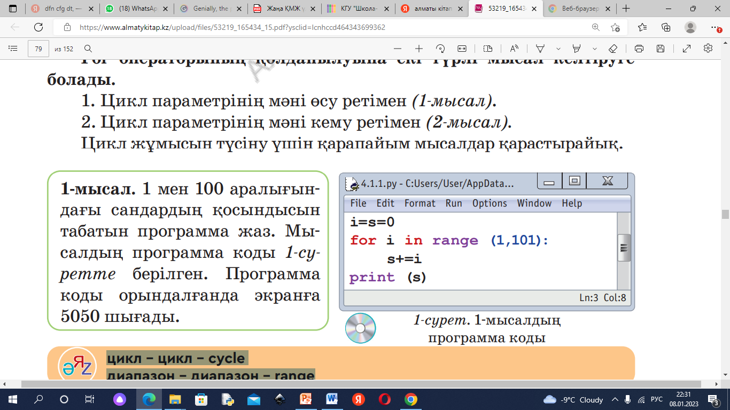Click the page number field showing 79
Viewport: 730px width, 410px height.
point(38,49)
